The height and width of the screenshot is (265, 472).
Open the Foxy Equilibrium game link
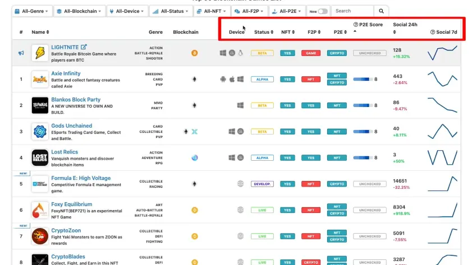72,204
